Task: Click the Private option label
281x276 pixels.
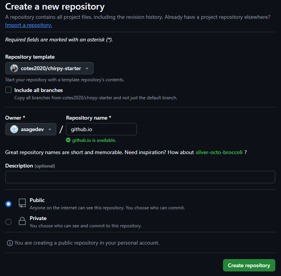Action: 38,218
